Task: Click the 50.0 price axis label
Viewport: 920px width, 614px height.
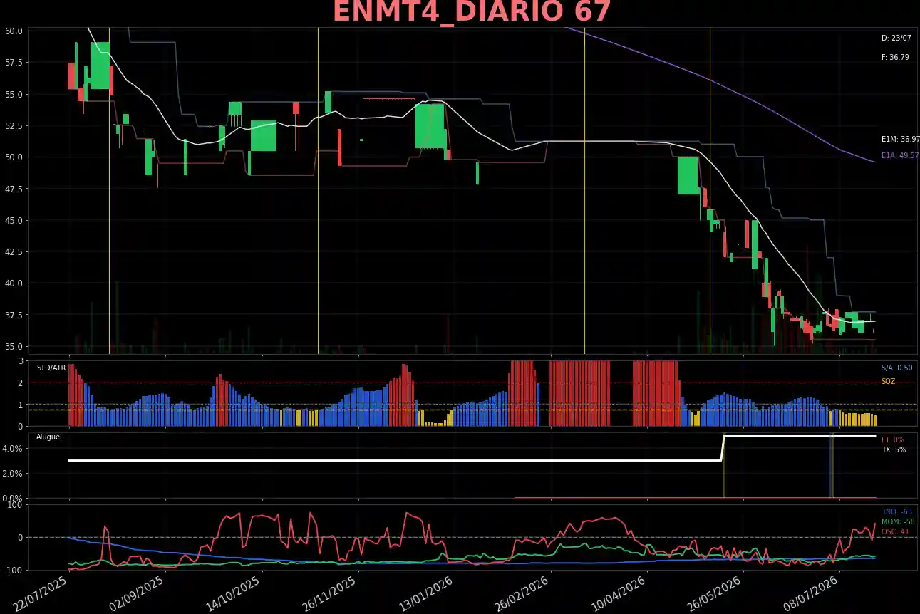Action: 14,157
